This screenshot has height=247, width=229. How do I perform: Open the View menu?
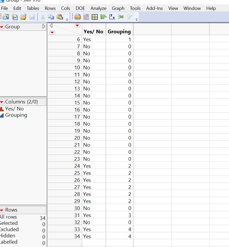[173, 8]
